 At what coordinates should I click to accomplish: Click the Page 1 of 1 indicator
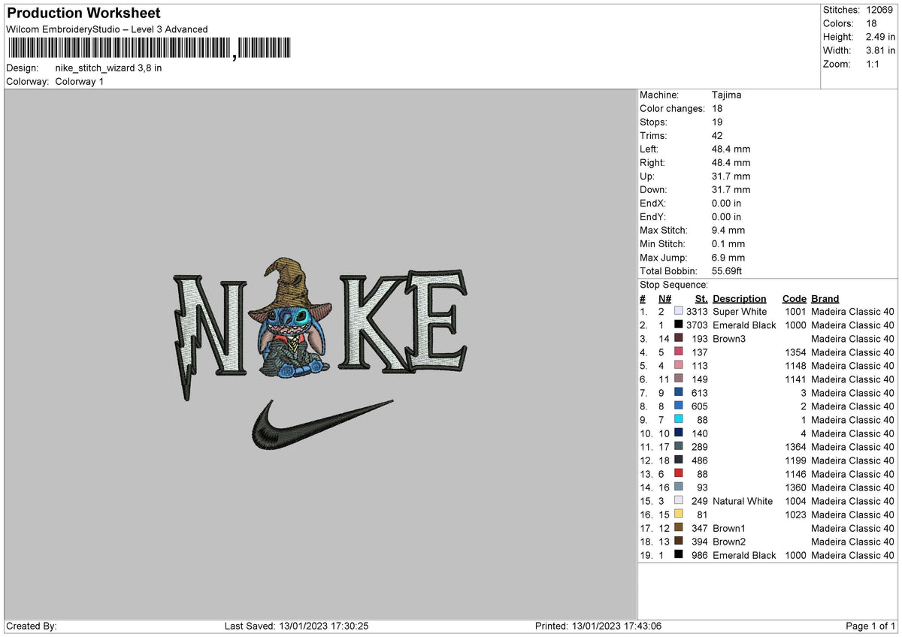(x=871, y=626)
